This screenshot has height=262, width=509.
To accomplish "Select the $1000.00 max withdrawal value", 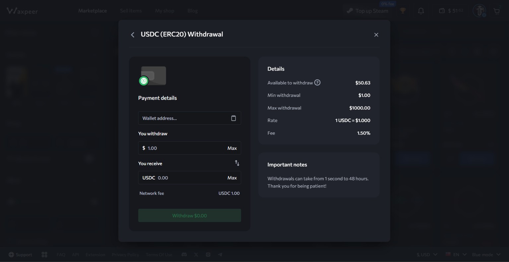I will [360, 108].
